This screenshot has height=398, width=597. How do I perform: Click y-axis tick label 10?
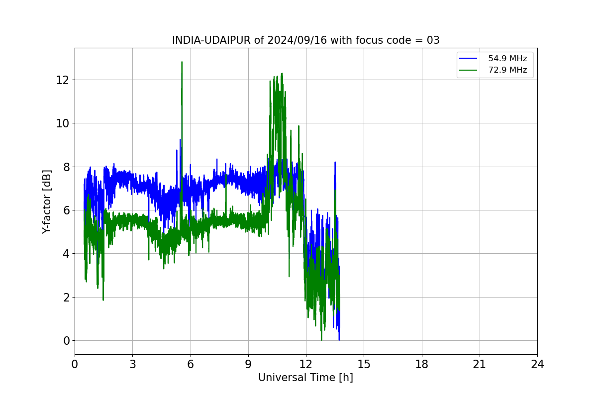(64, 123)
